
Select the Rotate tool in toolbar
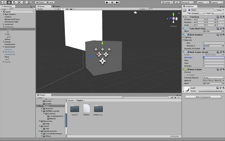[14, 2]
